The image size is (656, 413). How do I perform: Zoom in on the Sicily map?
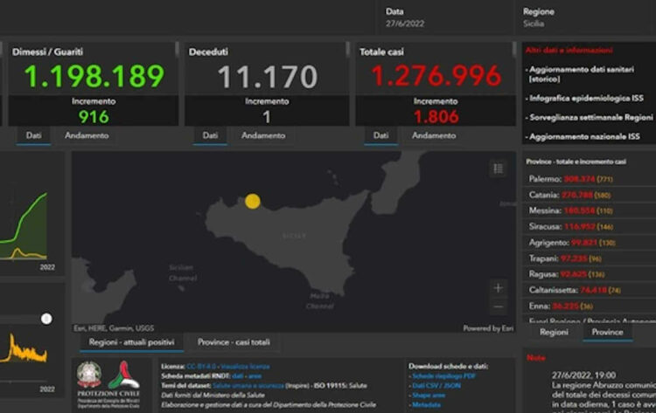point(498,287)
